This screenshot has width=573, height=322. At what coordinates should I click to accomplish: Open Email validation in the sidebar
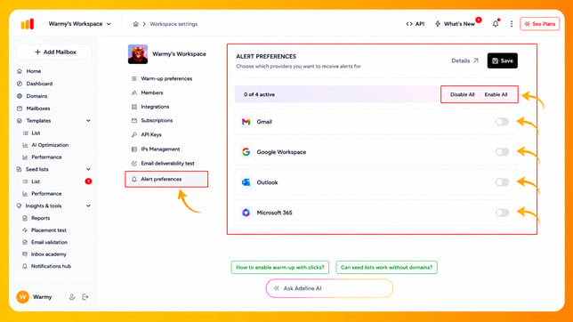pos(45,242)
